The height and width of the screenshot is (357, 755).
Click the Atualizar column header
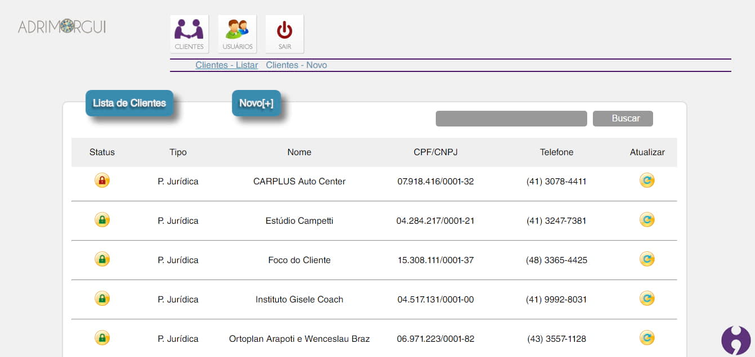[x=647, y=152]
